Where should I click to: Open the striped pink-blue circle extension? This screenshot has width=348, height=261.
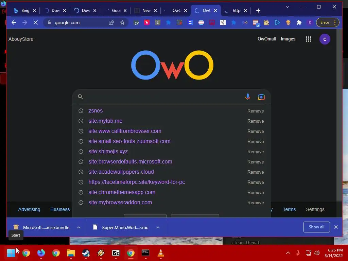pos(201,22)
